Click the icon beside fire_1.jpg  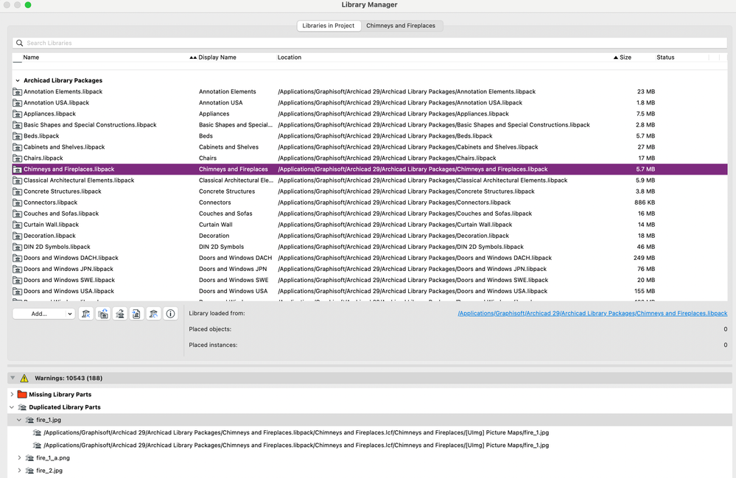(x=29, y=420)
